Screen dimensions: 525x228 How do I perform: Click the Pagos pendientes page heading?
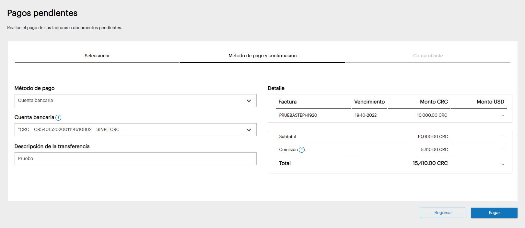click(x=42, y=13)
